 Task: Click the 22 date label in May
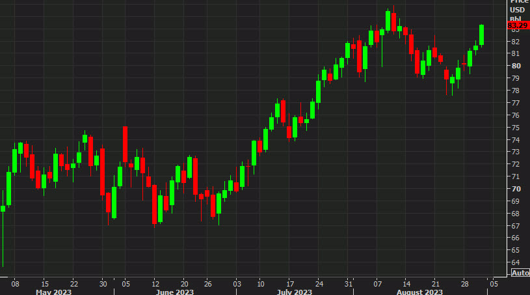pos(74,284)
